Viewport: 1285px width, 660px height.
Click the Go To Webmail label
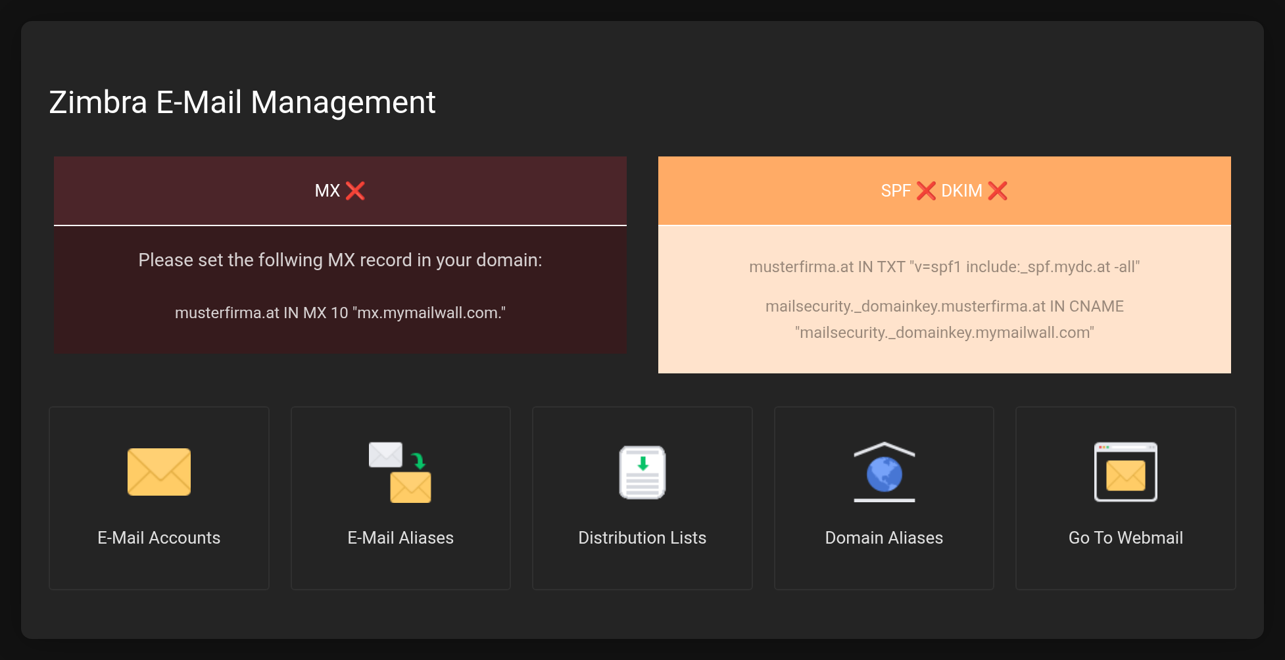[x=1126, y=538]
